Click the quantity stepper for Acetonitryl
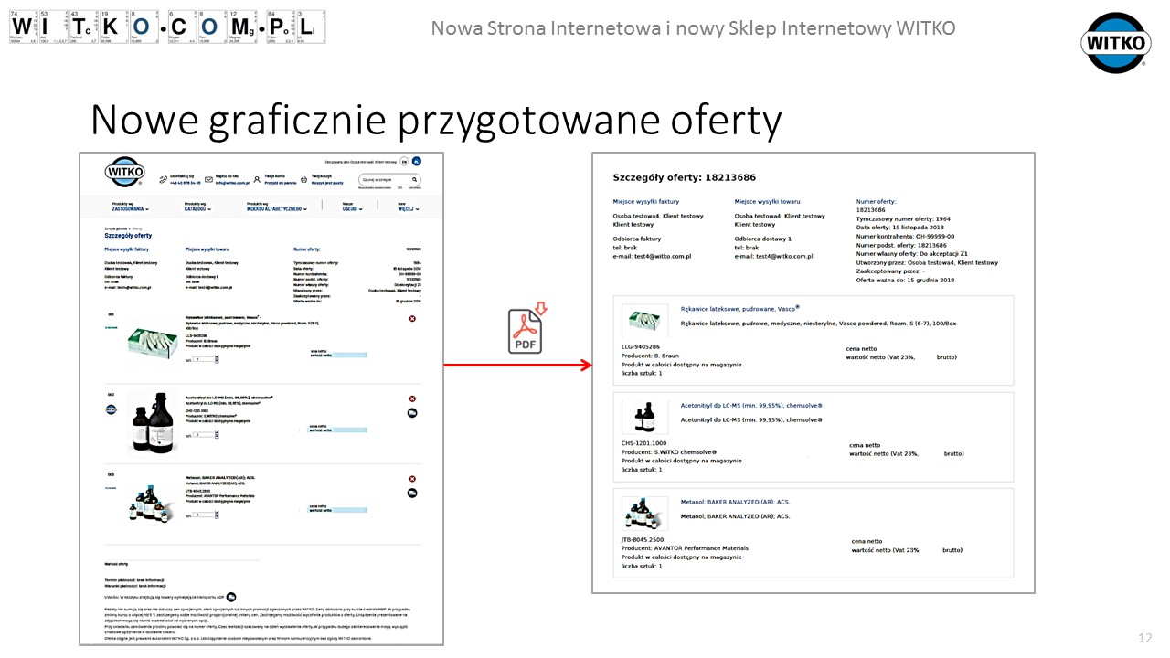 (x=217, y=435)
